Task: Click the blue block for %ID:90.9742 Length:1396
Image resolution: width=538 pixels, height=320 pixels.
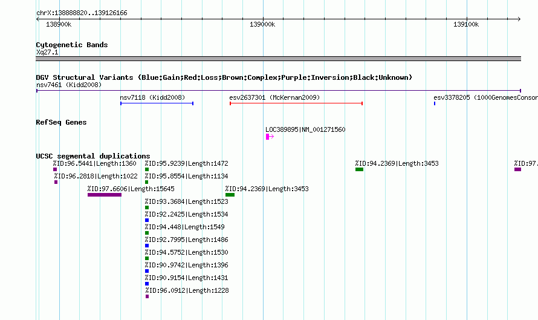Action: 147,271
